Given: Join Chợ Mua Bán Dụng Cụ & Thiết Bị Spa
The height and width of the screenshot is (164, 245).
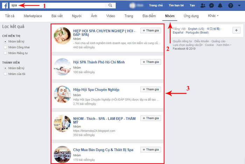Looking at the screenshot, I should pyautogui.click(x=150, y=150).
